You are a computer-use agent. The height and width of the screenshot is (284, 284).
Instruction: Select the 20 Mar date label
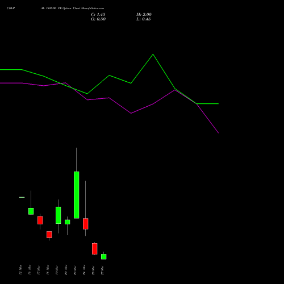66,270
